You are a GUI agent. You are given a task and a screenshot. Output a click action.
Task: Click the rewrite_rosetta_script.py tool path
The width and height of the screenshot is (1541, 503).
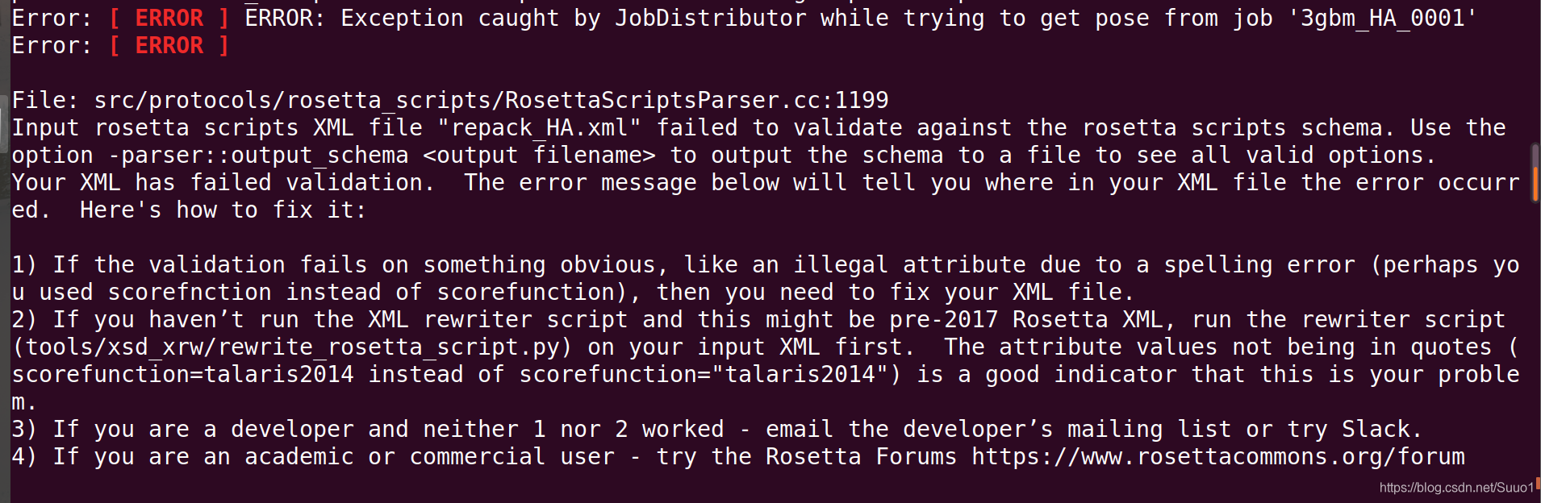pyautogui.click(x=294, y=347)
